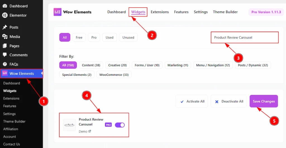
Task: Click the Pro Version 1.11.3 badge
Action: tap(266, 12)
